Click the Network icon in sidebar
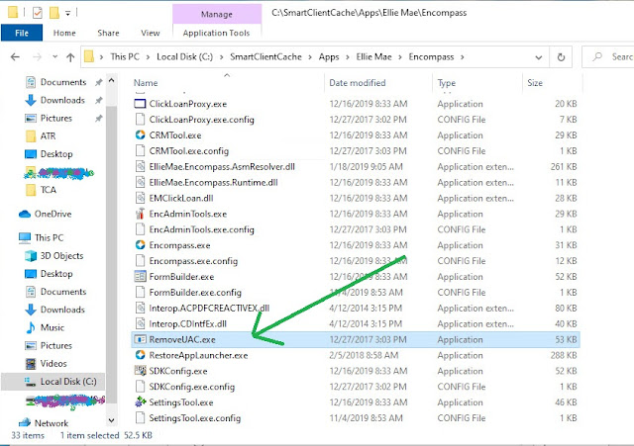Viewport: 634px width, 446px height. click(x=25, y=423)
